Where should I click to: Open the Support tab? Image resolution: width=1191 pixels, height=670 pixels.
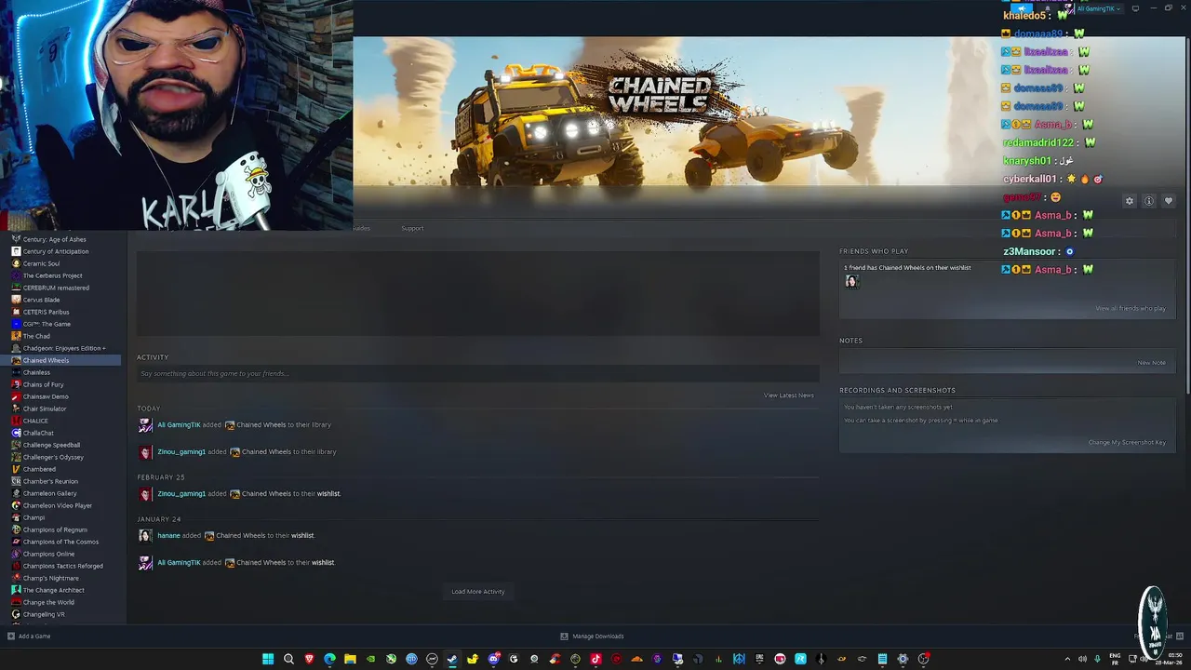(x=412, y=228)
